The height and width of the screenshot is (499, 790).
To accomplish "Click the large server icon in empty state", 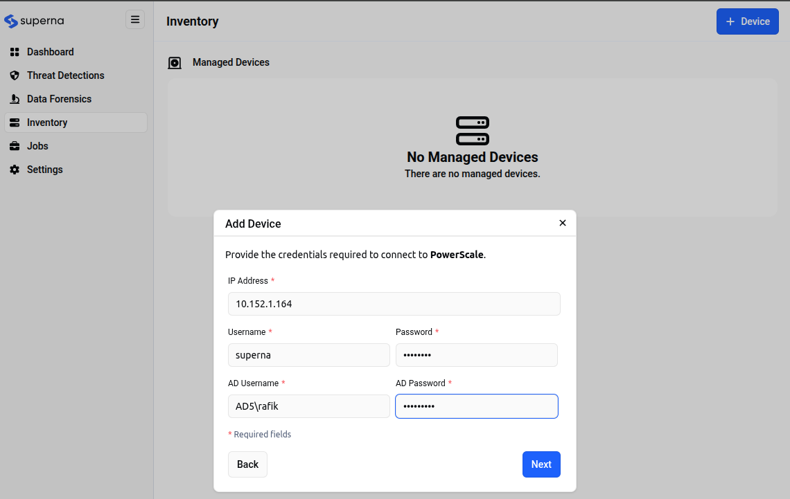I will (x=472, y=131).
